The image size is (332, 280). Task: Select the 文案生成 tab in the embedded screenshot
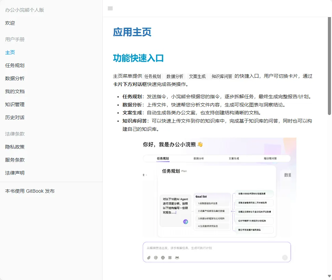point(234,158)
